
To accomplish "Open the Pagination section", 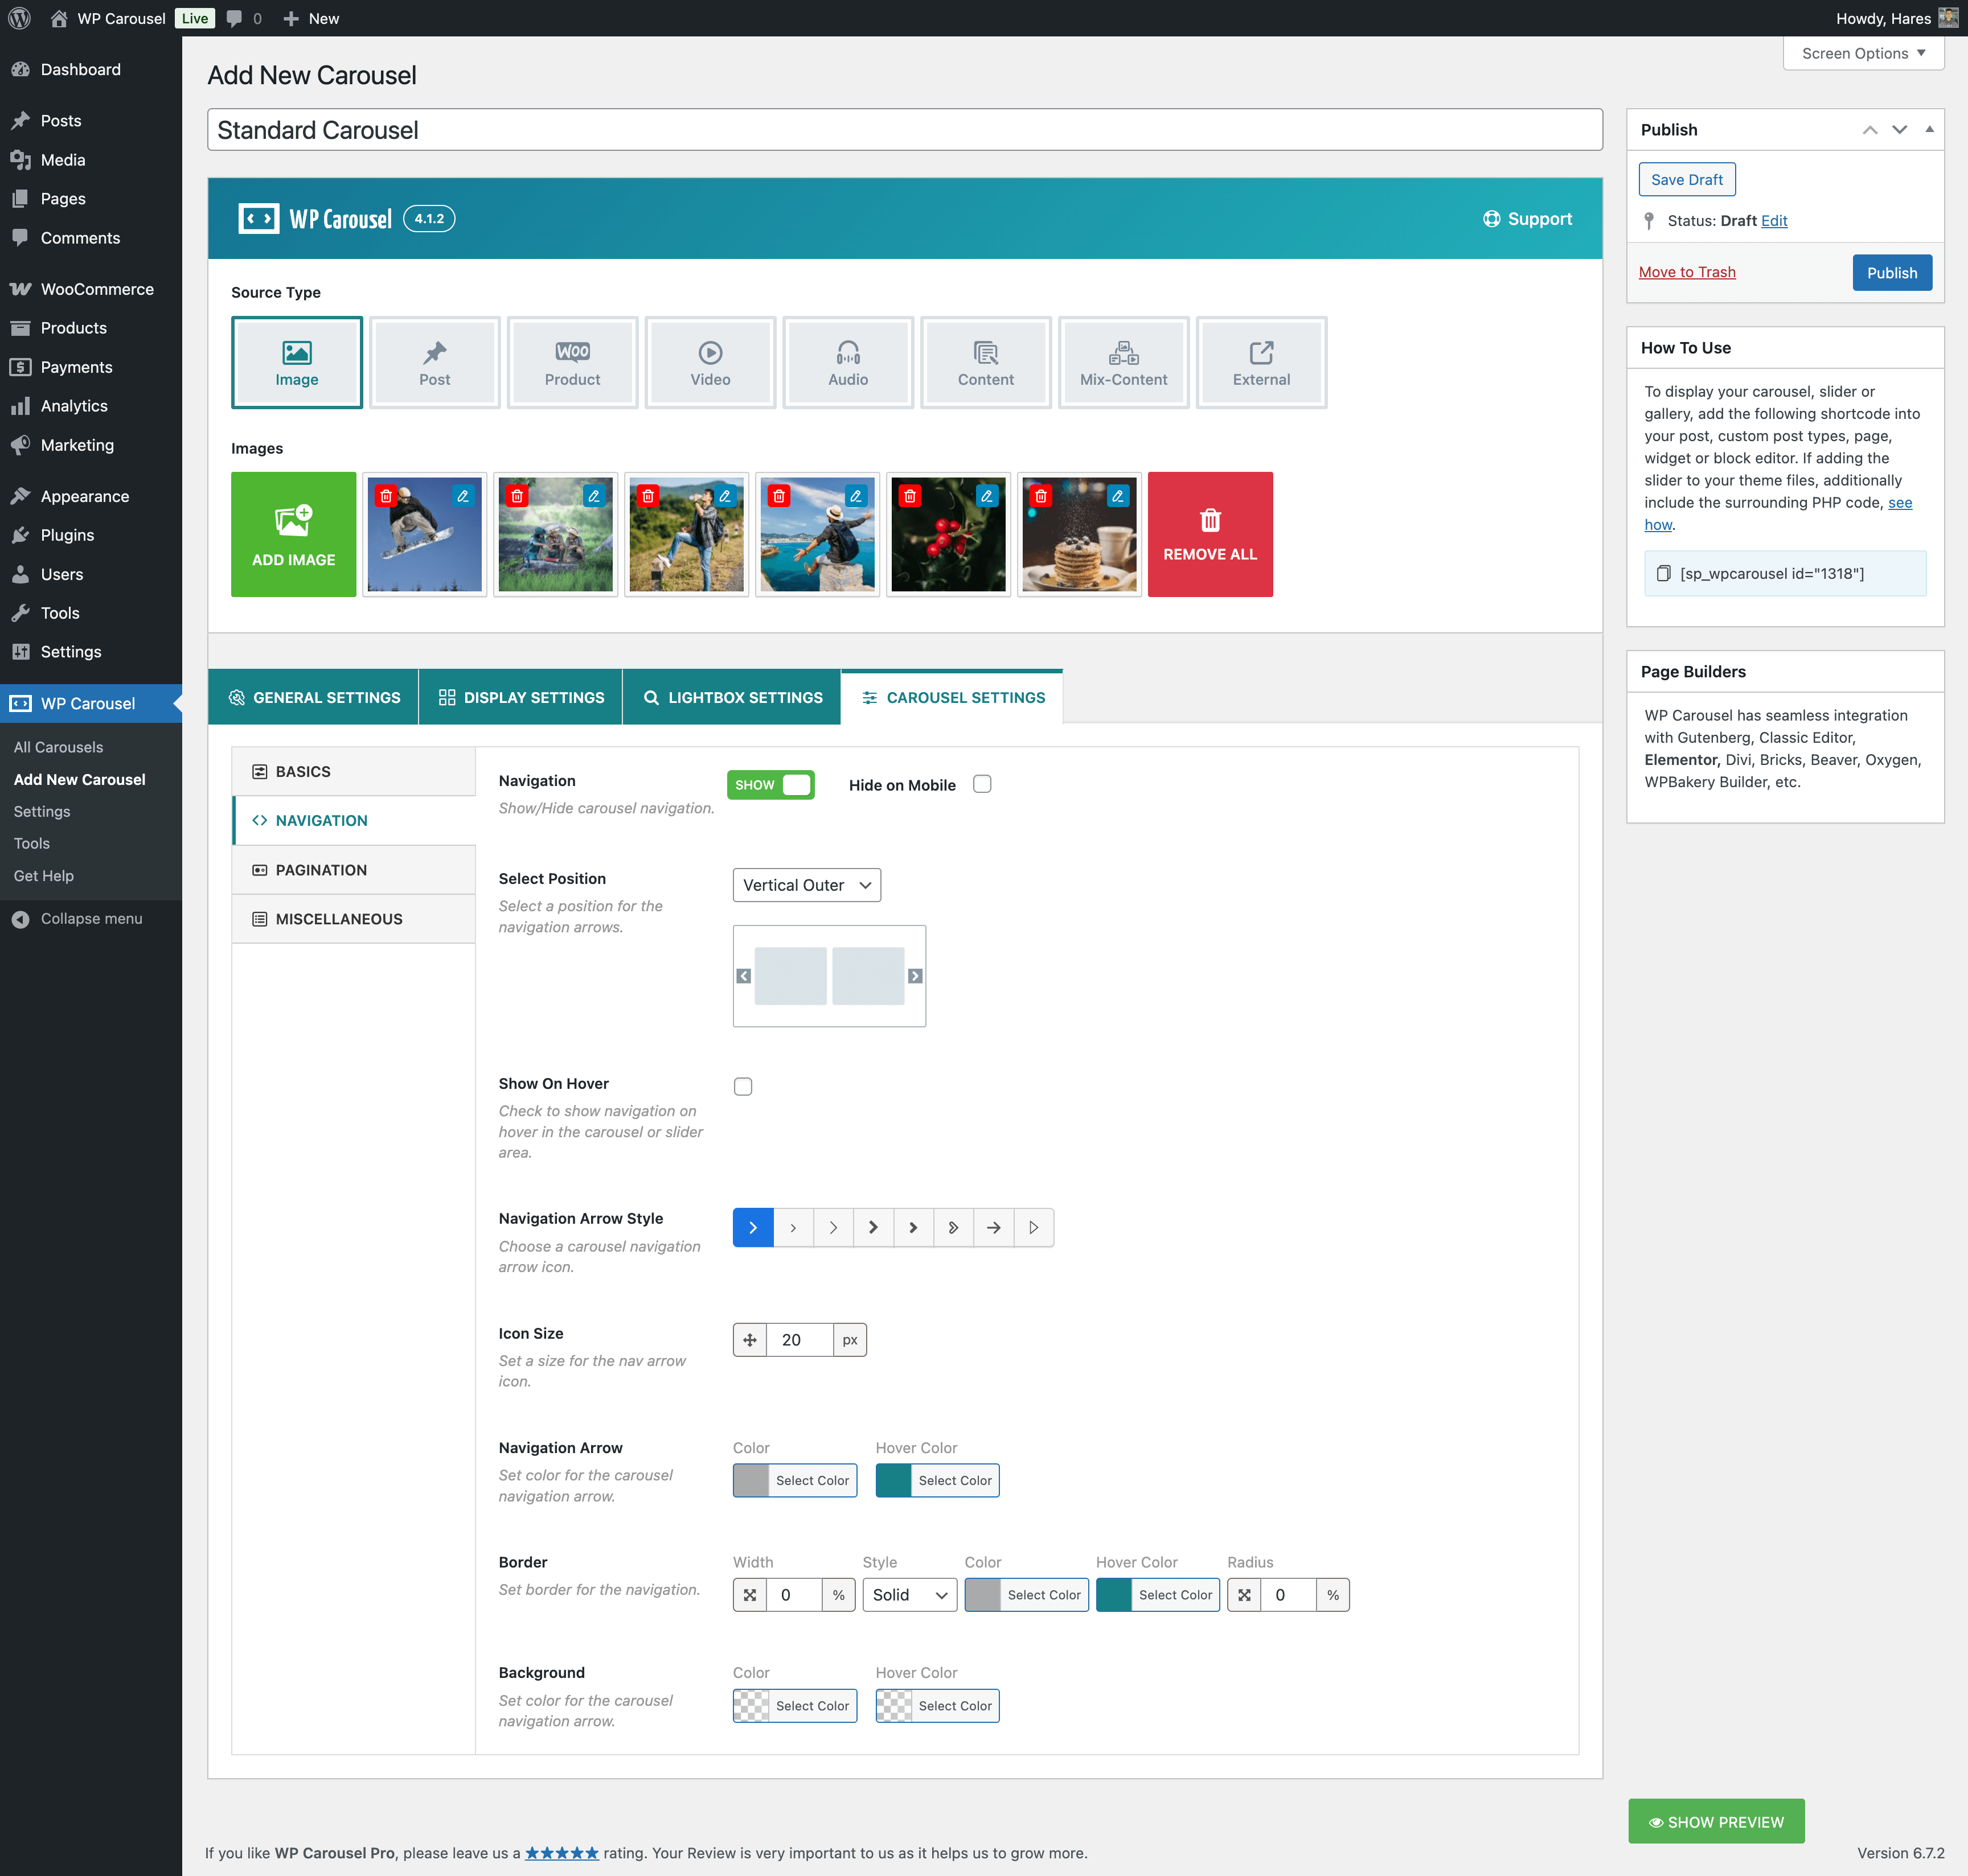I will pos(353,870).
